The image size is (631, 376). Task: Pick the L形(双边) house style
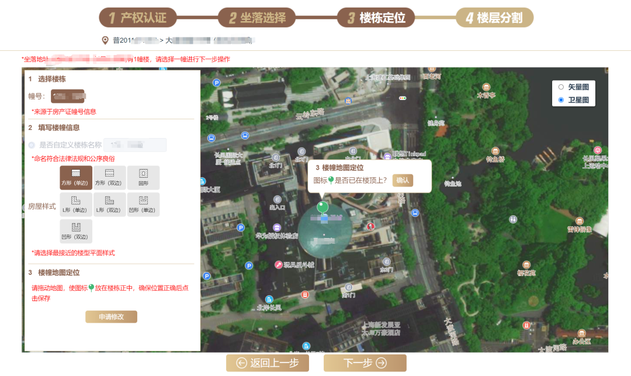109,205
